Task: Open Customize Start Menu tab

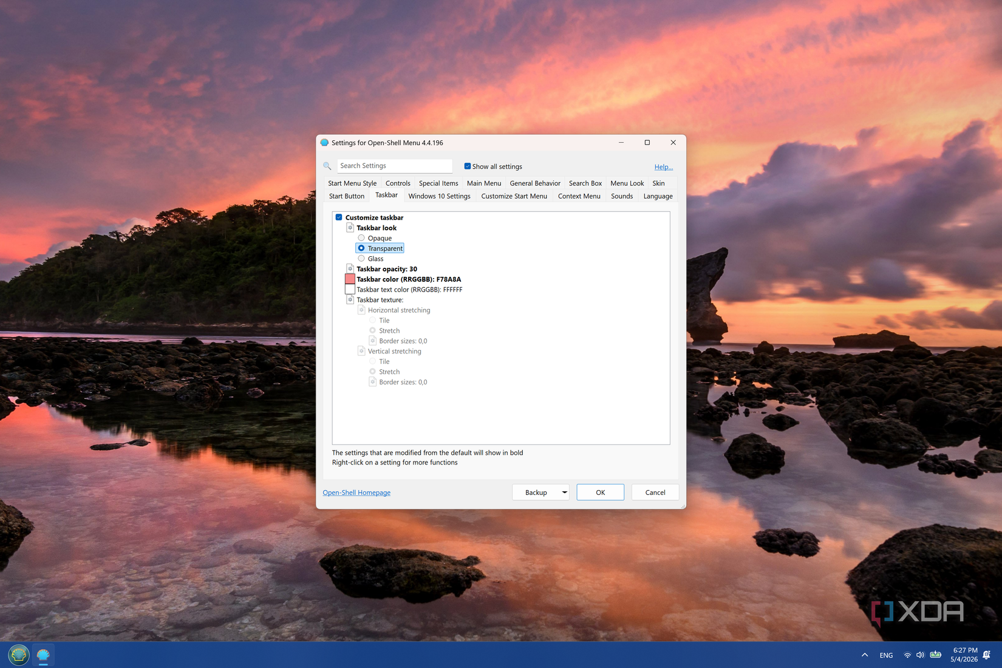Action: click(514, 196)
